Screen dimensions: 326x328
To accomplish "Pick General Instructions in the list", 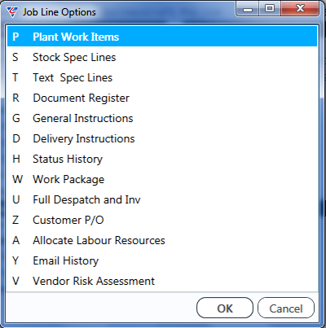I will coord(162,118).
